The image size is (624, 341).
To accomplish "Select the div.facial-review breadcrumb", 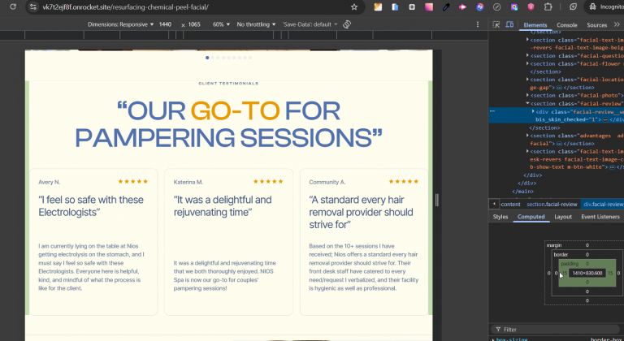I will click(x=603, y=204).
